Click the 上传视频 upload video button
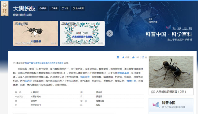This screenshot has width=198, height=114. (78, 8)
